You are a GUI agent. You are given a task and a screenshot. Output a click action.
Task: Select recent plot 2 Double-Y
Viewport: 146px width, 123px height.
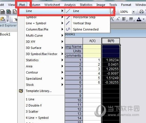point(41,105)
